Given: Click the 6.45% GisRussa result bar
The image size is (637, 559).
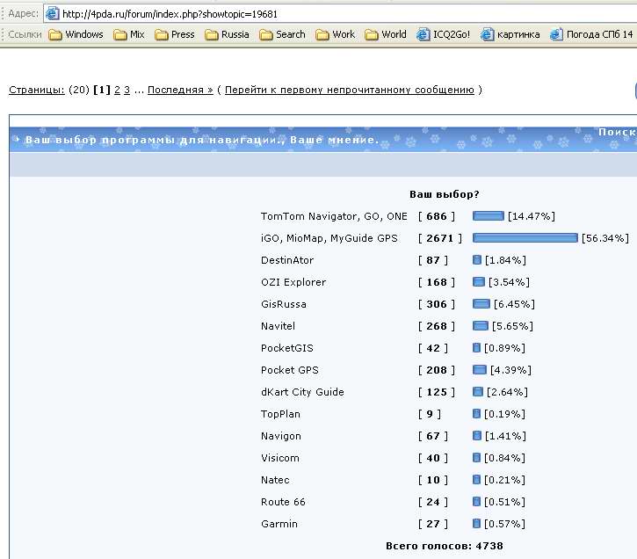Looking at the screenshot, I should coord(481,303).
